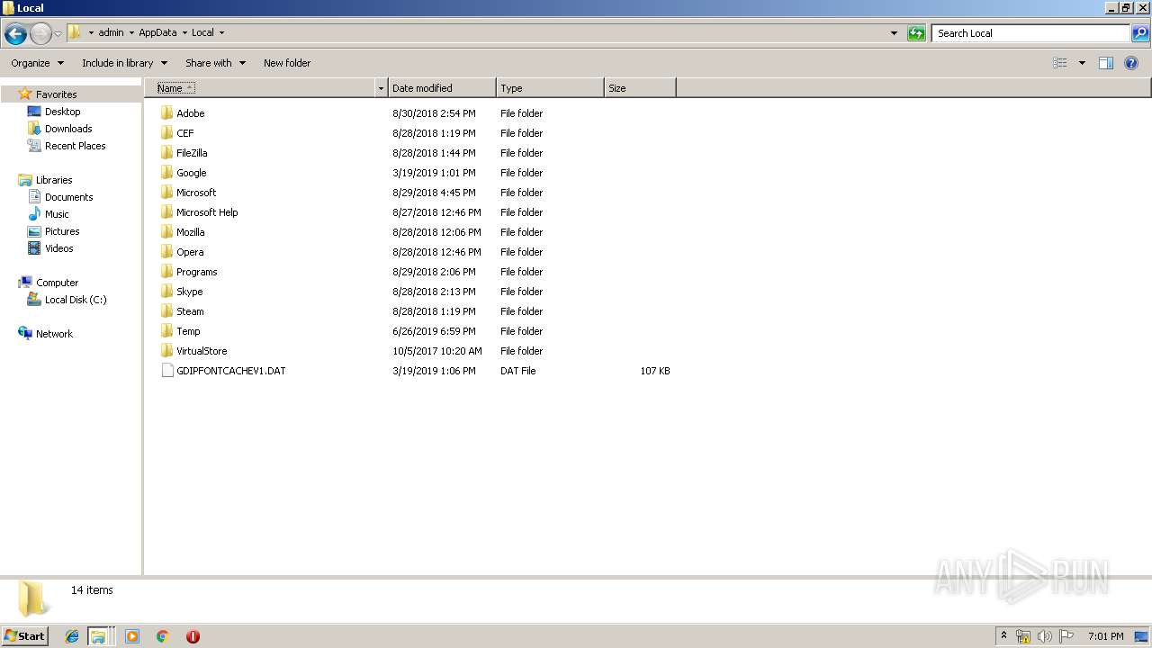Launch Google Chrome from taskbar
Screen dimensions: 1152x648
coord(163,636)
